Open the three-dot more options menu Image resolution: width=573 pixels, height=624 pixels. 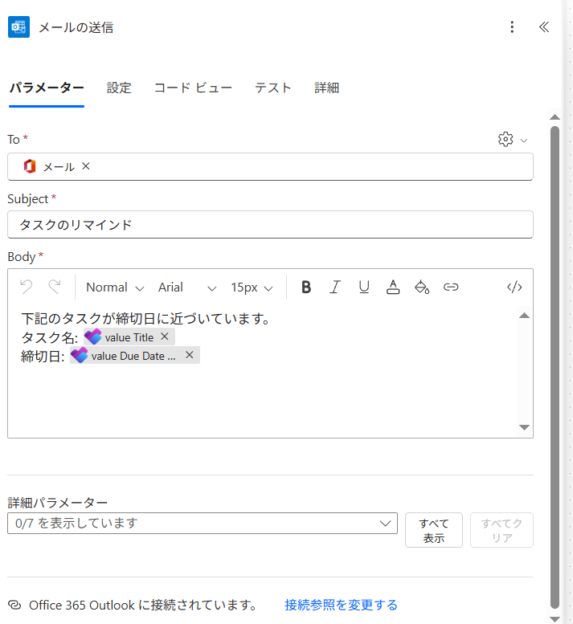point(512,27)
